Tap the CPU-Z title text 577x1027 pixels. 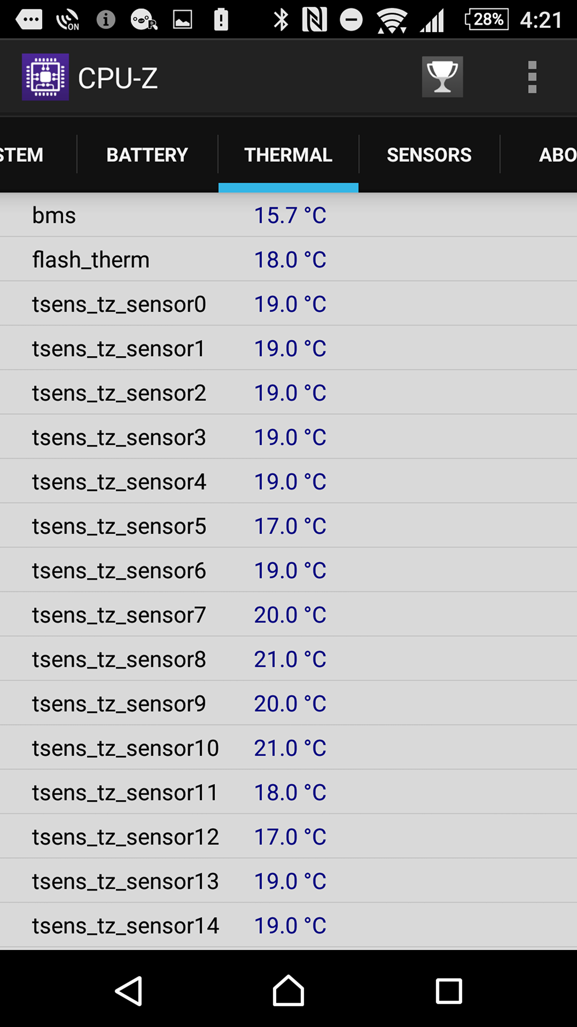click(118, 78)
